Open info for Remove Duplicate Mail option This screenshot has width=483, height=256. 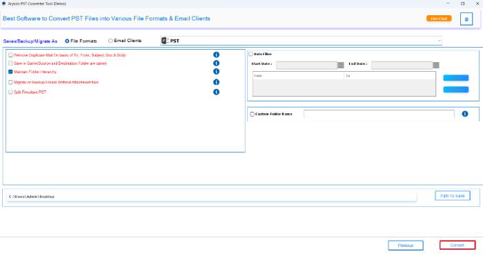[x=216, y=55]
